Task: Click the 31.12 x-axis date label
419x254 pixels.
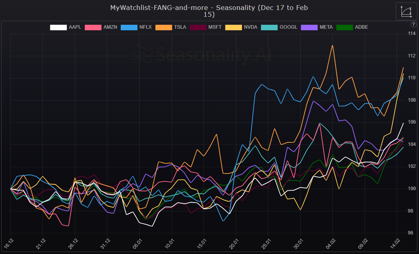Action: 105,244
